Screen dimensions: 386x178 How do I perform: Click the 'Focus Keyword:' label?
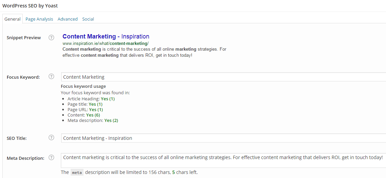23,77
